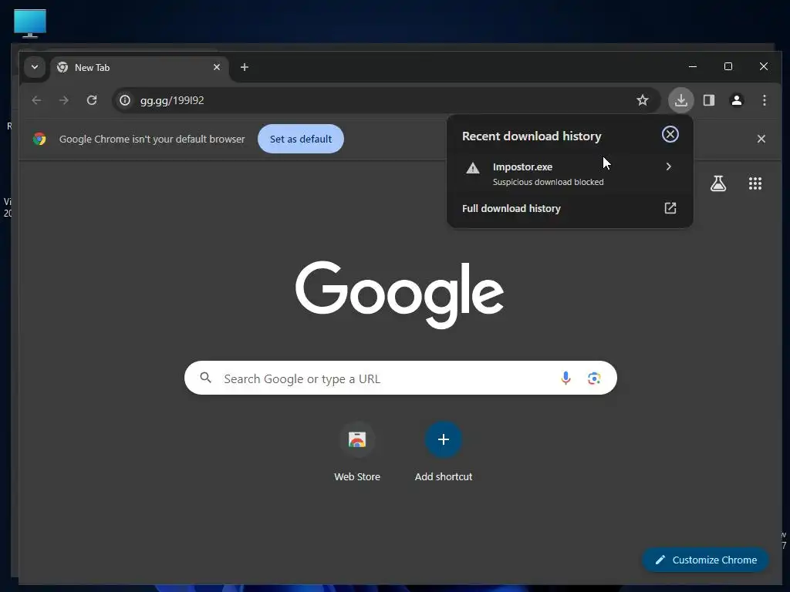Open the Google apps grid
Screen dimensions: 790x592
pyautogui.click(x=755, y=183)
